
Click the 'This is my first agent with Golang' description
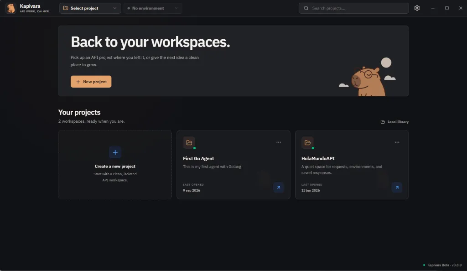[x=212, y=167]
